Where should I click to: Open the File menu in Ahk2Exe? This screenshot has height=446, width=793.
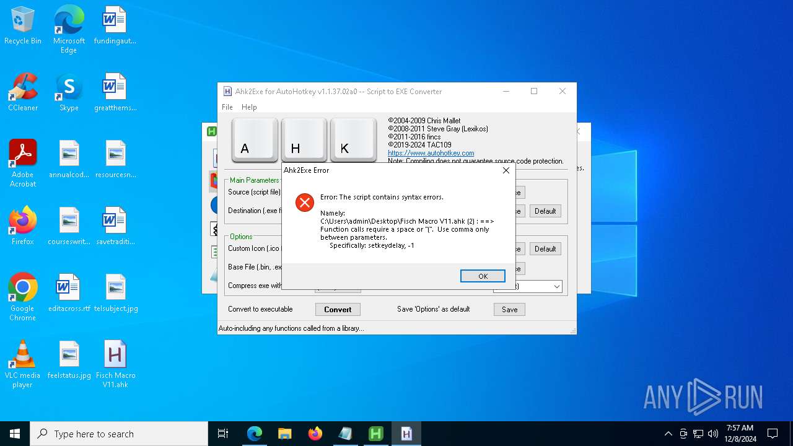pos(227,107)
